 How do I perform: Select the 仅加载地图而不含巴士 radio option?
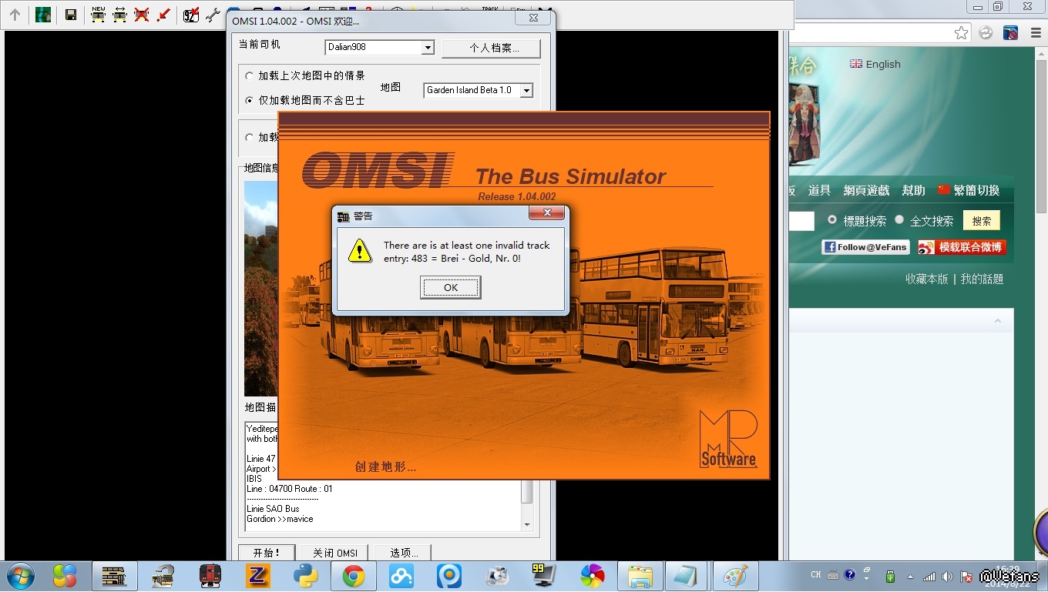pos(249,101)
